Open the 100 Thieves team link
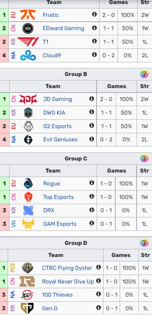Viewport: 152px width, 315px height. pos(57,295)
